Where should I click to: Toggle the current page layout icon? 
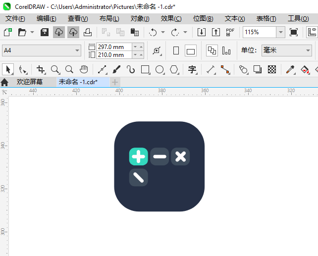pos(226,51)
